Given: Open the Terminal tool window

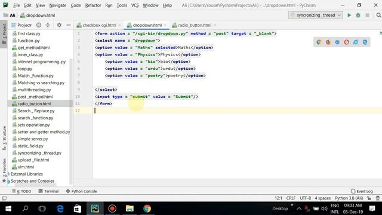Looking at the screenshot, I should pyautogui.click(x=48, y=191).
